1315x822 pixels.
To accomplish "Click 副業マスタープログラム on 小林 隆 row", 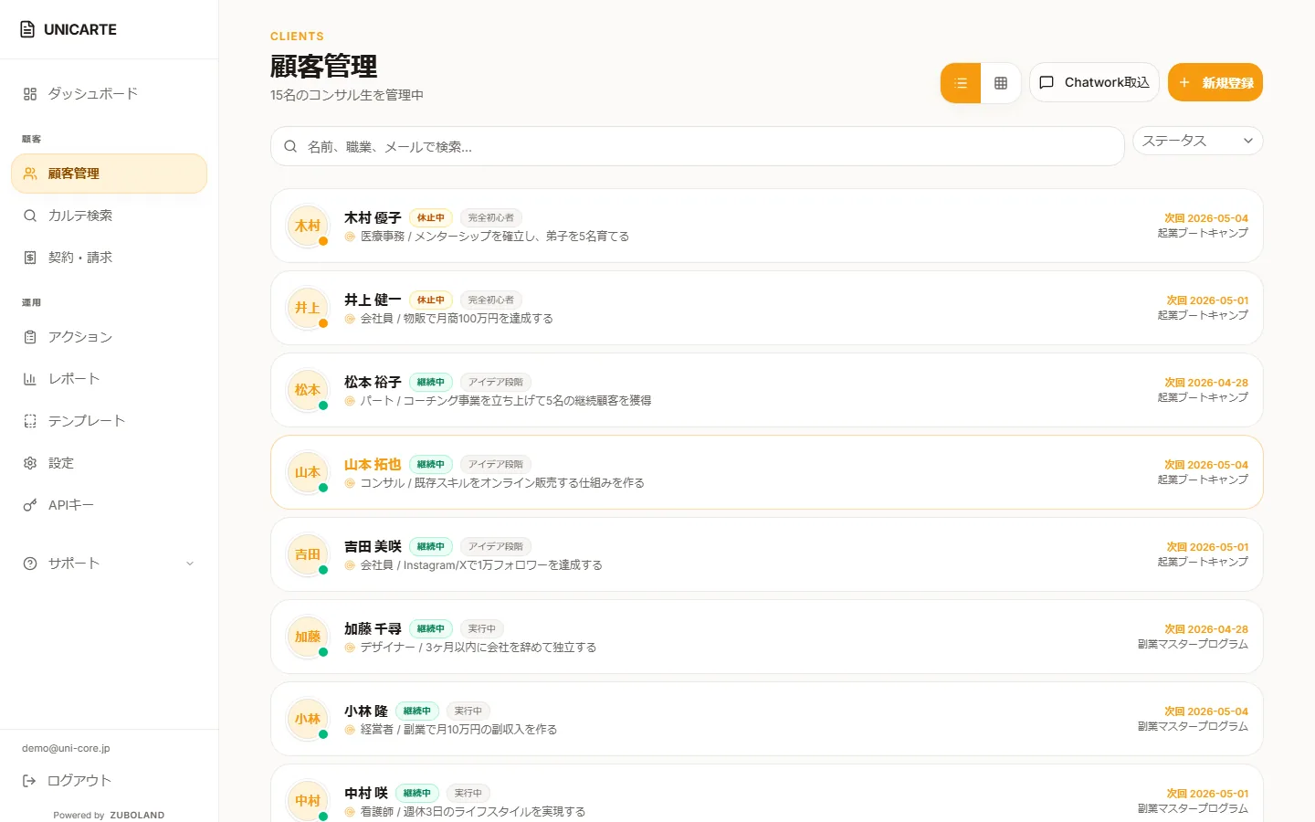I will coord(1193,726).
